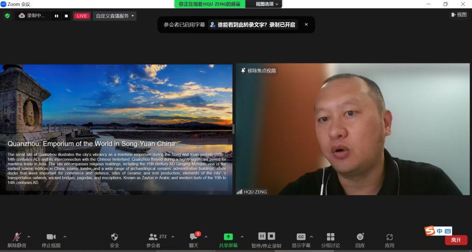Viewport: 472px width, 252px height.
Task: Toggle captions with 显示字幕 CC icon
Action: 301,237
